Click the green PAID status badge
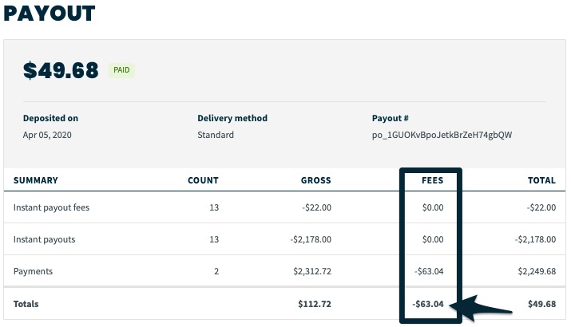The height and width of the screenshot is (327, 571). coord(121,70)
